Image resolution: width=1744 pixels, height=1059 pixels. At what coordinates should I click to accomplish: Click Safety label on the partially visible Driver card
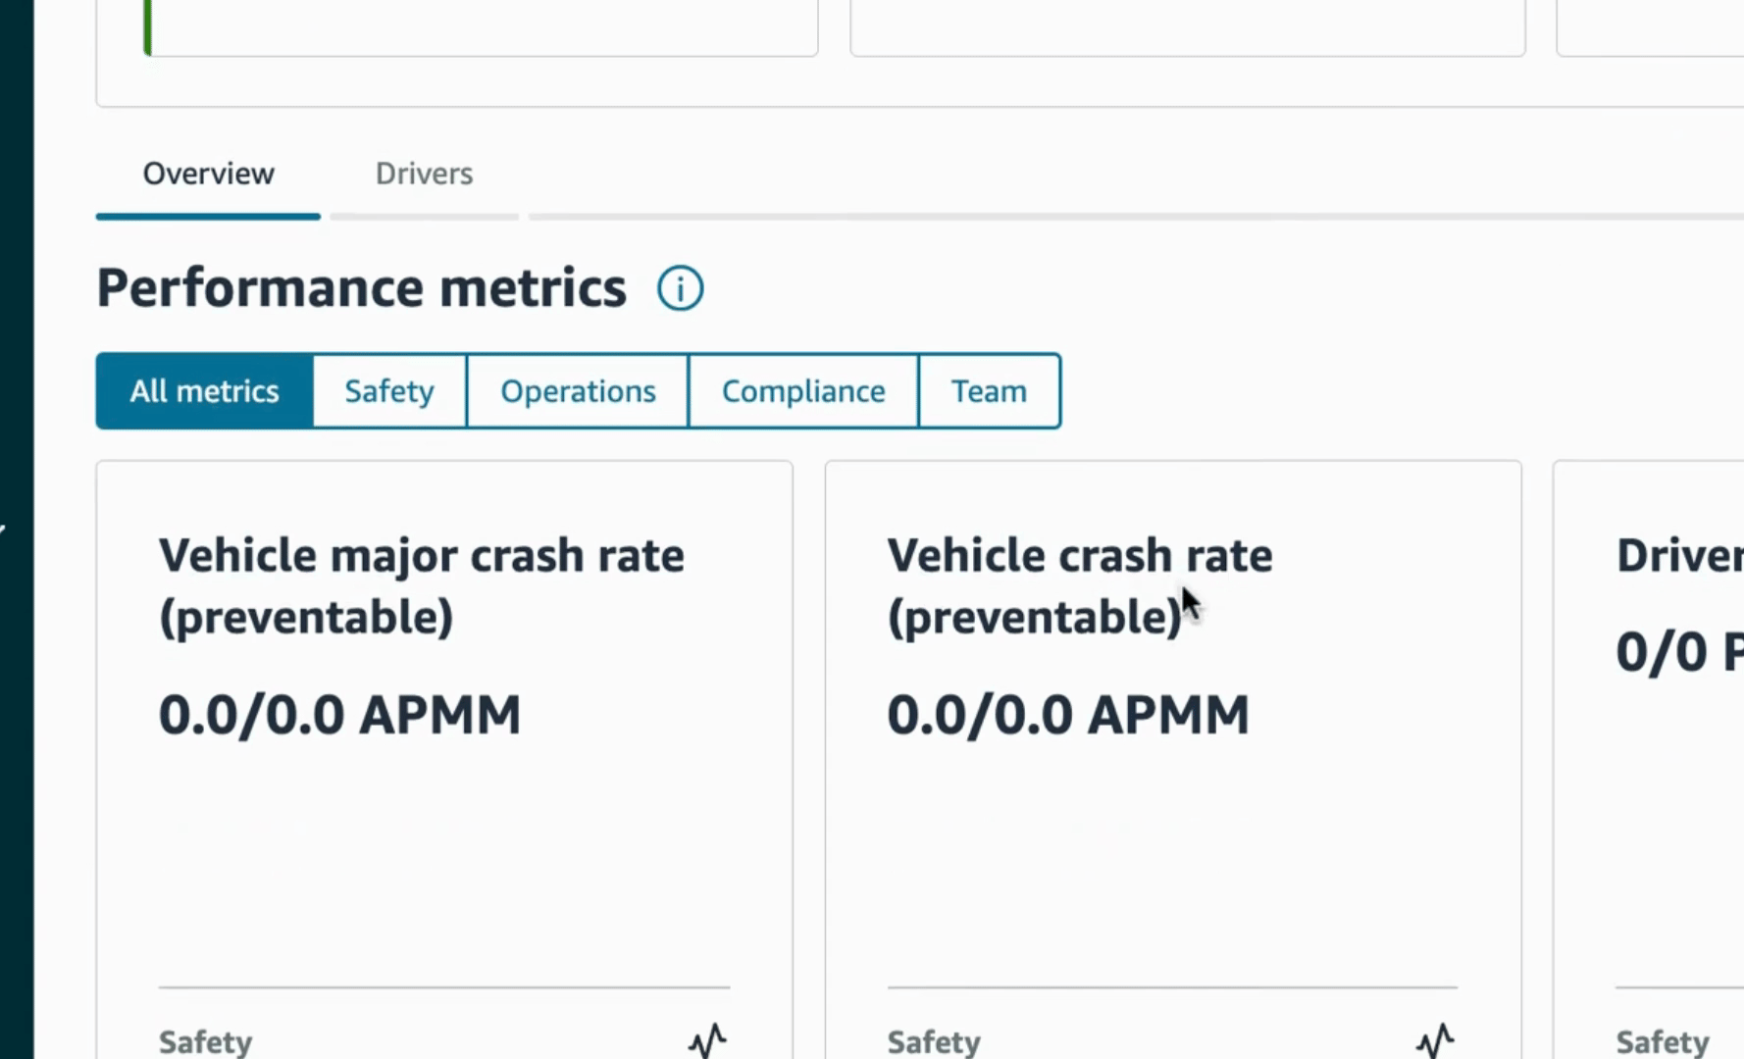(1662, 1041)
